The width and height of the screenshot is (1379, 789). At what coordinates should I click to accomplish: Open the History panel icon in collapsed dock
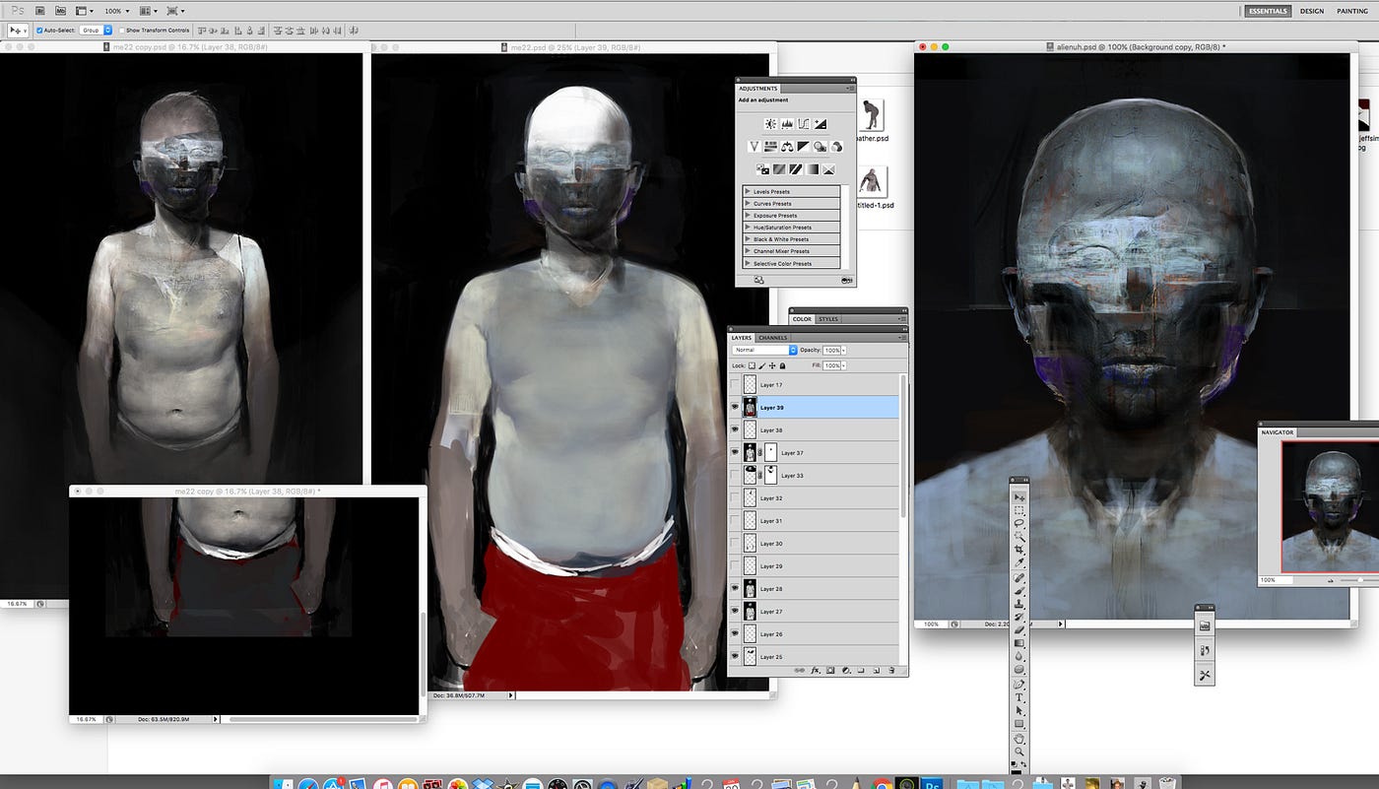pyautogui.click(x=1205, y=650)
